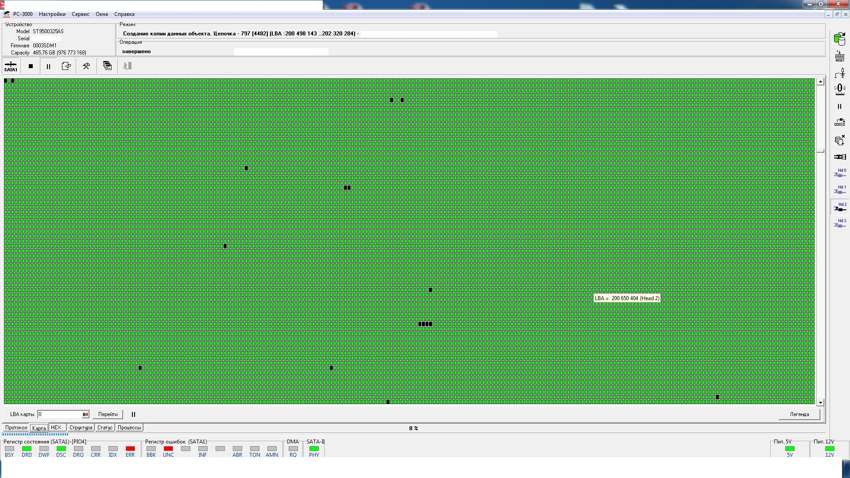This screenshot has height=478, width=850.
Task: Open the PC-3000 menu
Action: 23,14
